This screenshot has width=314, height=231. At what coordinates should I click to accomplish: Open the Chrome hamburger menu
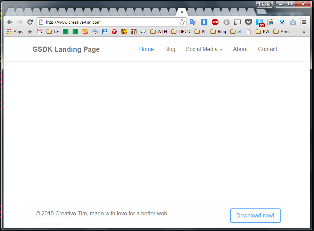304,22
